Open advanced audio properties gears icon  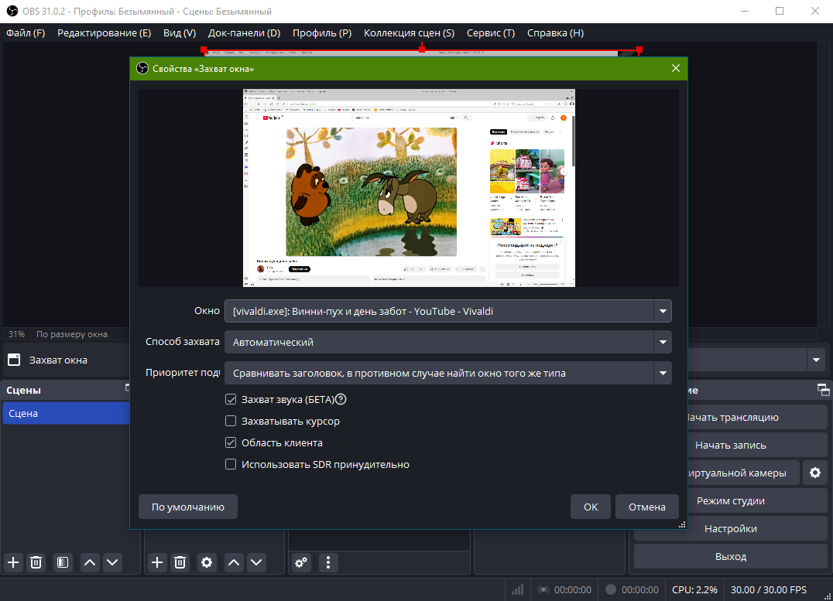point(301,562)
